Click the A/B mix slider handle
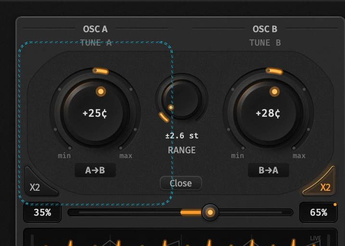The height and width of the screenshot is (246, 345). coord(210,212)
